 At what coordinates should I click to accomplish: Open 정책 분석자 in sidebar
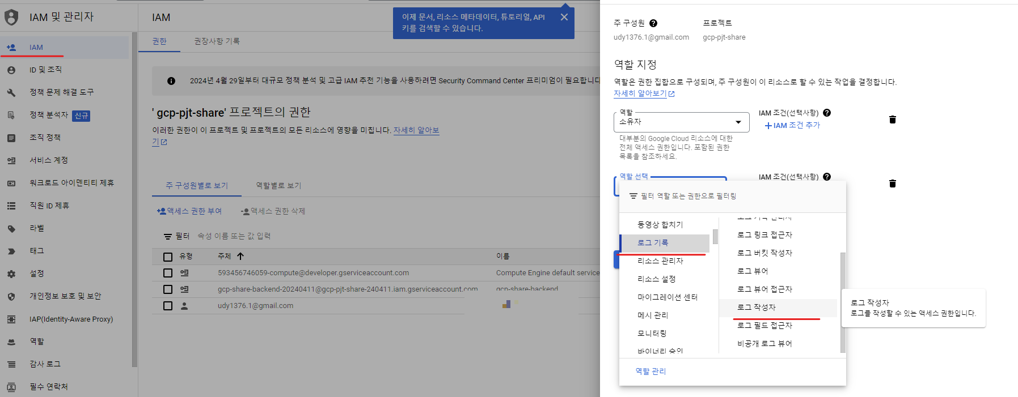[49, 115]
